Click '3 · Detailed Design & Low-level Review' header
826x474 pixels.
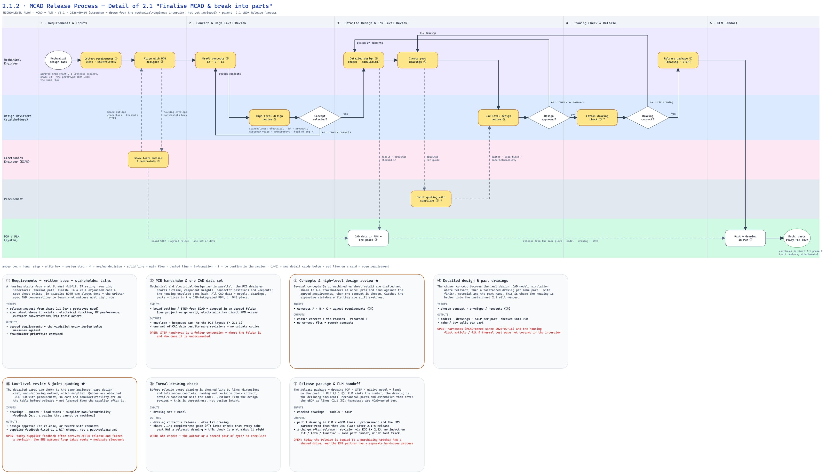372,23
